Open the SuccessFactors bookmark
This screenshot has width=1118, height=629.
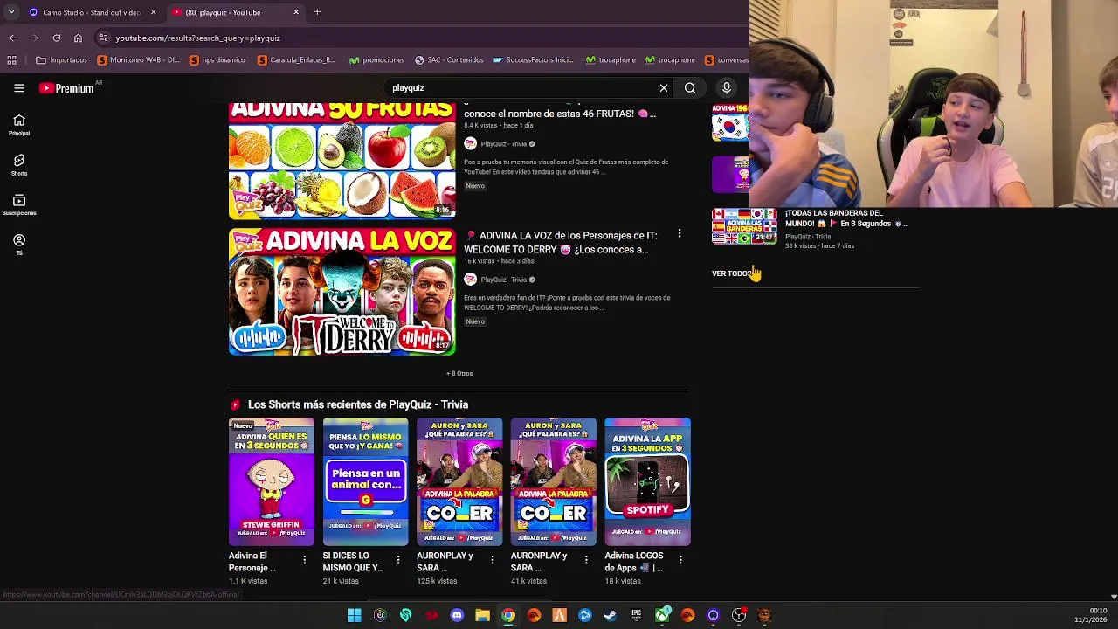533,60
